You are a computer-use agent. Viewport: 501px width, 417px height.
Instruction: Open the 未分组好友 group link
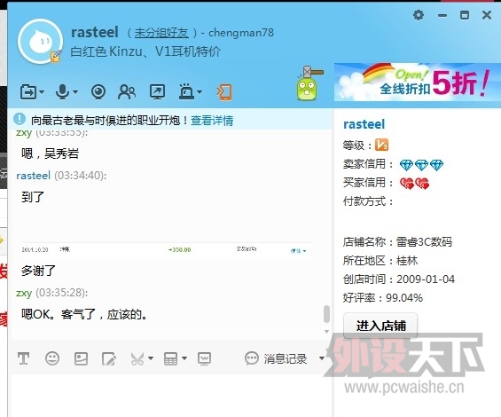coord(161,33)
